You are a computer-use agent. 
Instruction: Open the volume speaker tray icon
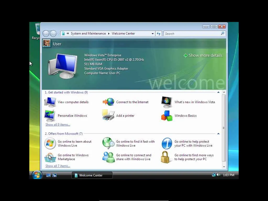pyautogui.click(x=218, y=175)
